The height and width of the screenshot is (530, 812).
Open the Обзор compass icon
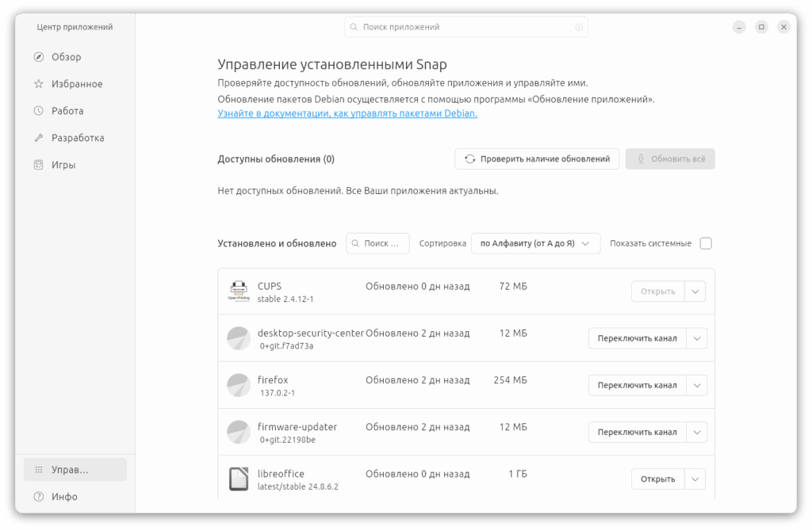39,57
